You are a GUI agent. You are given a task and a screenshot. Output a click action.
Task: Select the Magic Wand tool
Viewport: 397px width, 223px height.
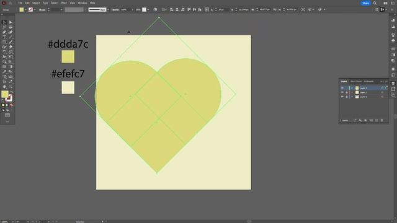point(4,27)
